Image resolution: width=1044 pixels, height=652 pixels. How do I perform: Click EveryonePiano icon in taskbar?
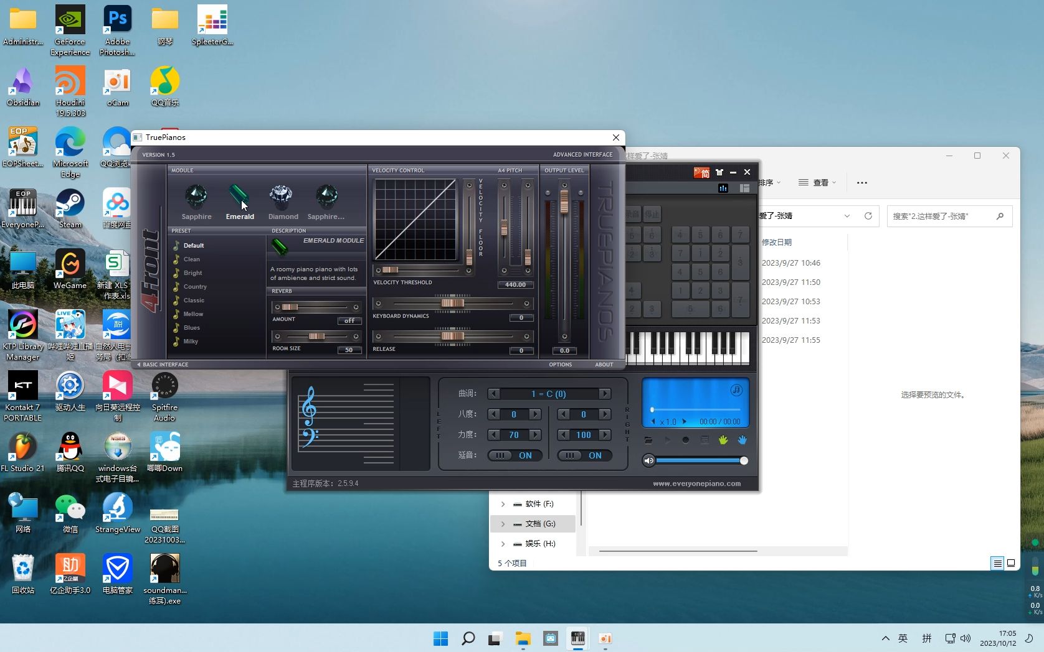coord(578,638)
